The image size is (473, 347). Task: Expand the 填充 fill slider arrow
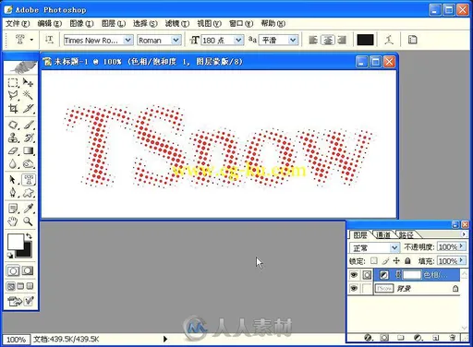click(x=462, y=260)
